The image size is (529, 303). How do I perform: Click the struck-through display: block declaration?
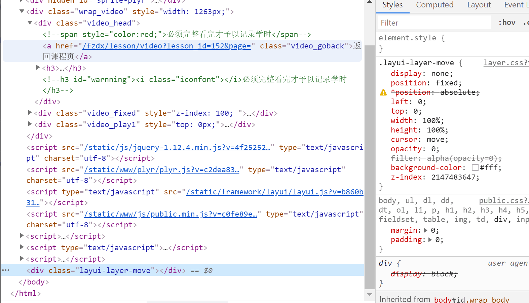[424, 274]
